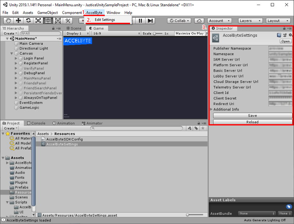Collapse the Scripts folder
Image resolution: width=294 pixels, height=224 pixels.
(x=7, y=202)
